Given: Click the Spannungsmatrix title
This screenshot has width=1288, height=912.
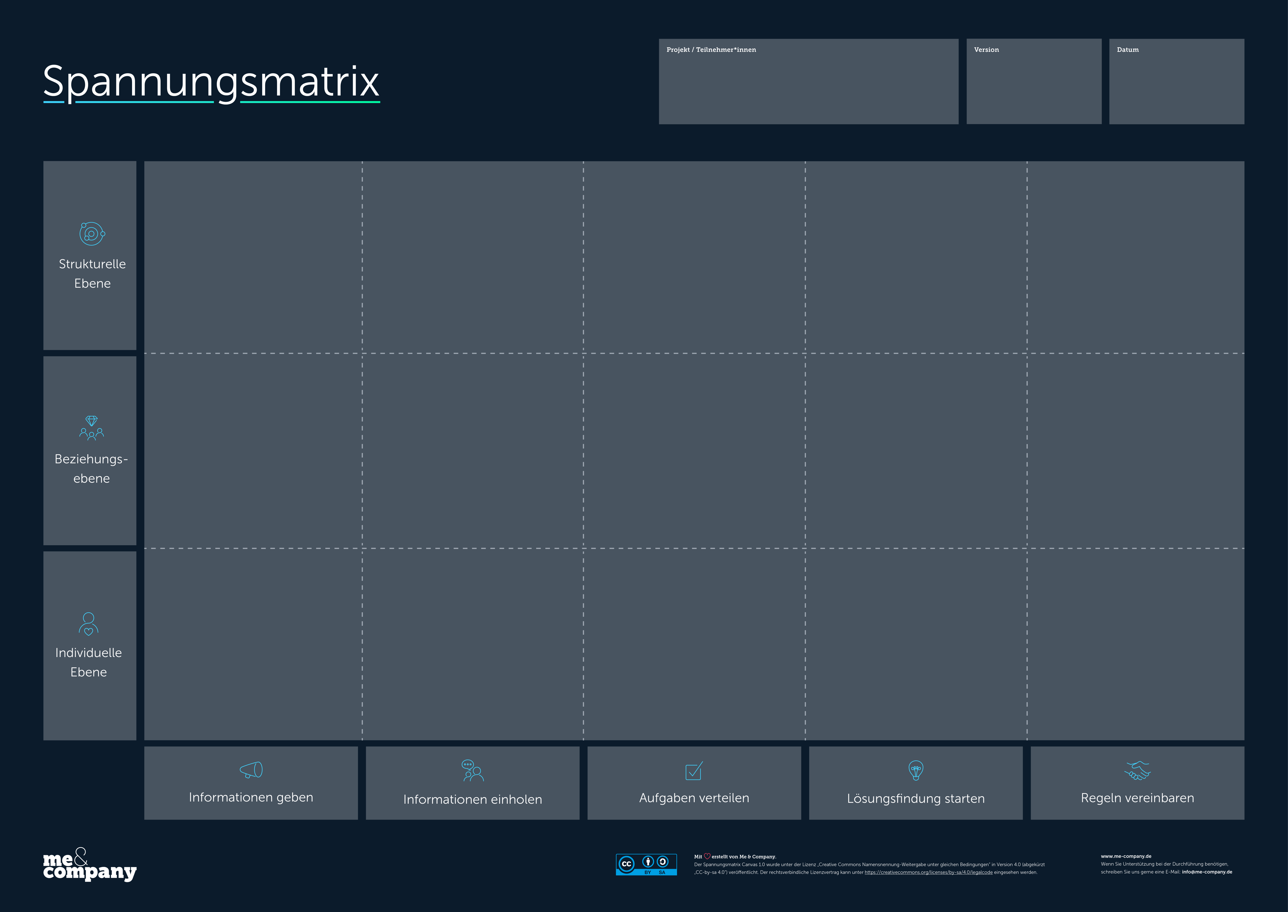Looking at the screenshot, I should point(211,82).
